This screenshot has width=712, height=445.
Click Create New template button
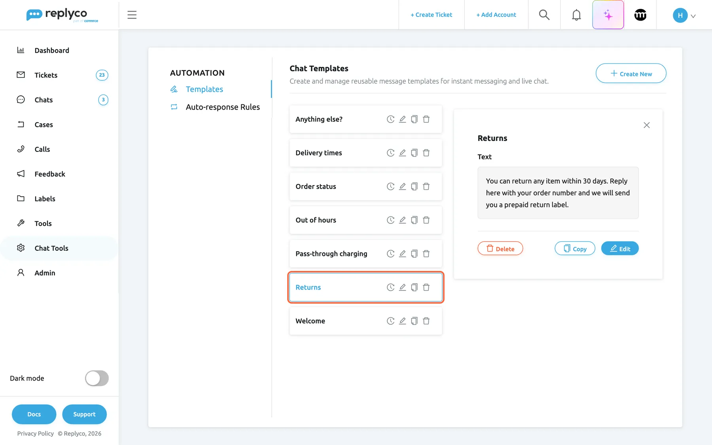coord(631,74)
